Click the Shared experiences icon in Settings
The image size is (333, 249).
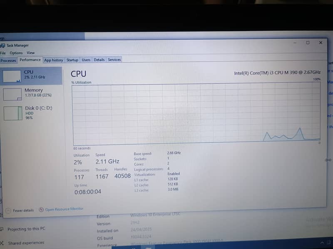coord(2,243)
